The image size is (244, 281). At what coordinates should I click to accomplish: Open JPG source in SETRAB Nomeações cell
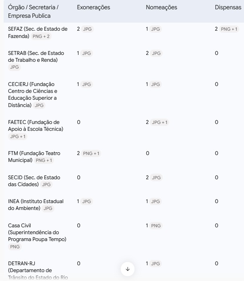(x=156, y=53)
